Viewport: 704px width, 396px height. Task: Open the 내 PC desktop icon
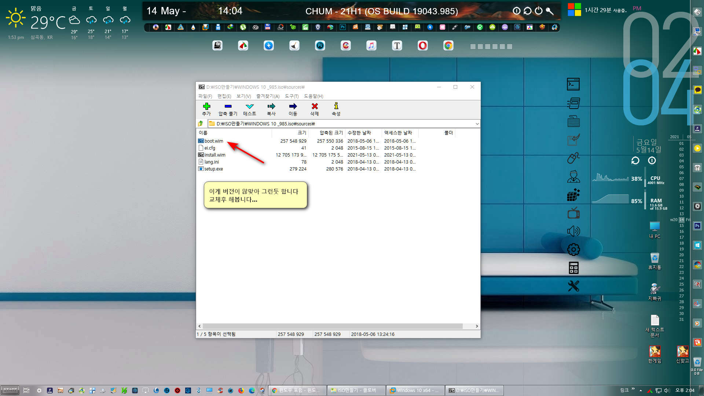(x=654, y=230)
